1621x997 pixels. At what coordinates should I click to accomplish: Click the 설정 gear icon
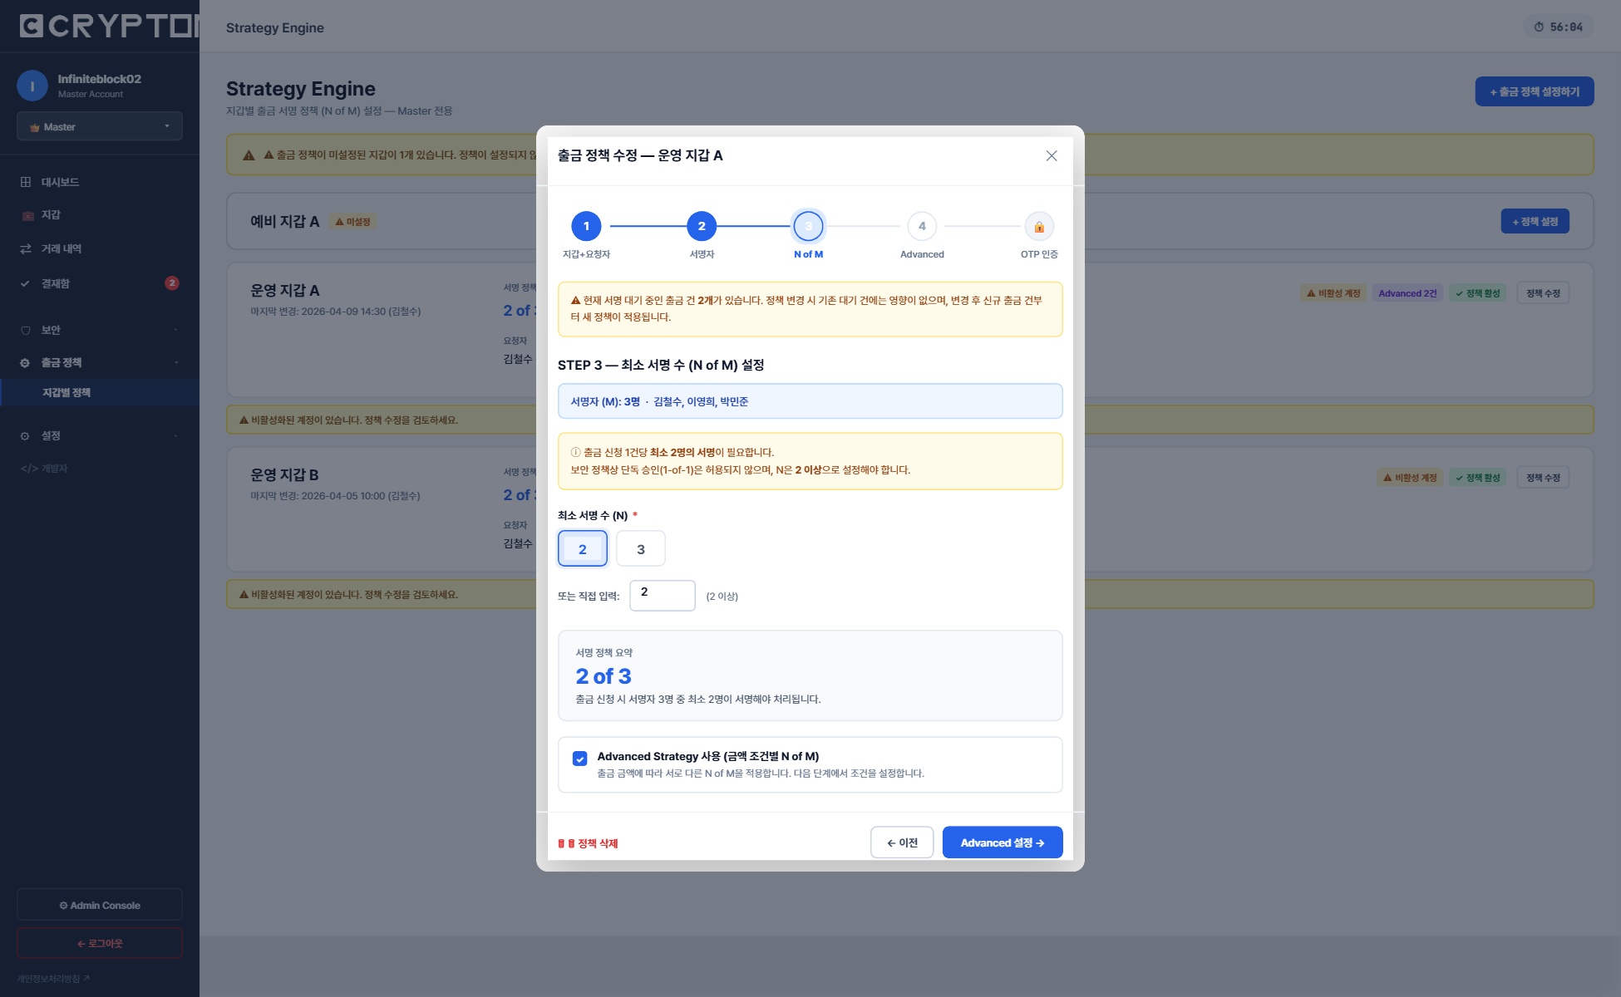coord(25,435)
